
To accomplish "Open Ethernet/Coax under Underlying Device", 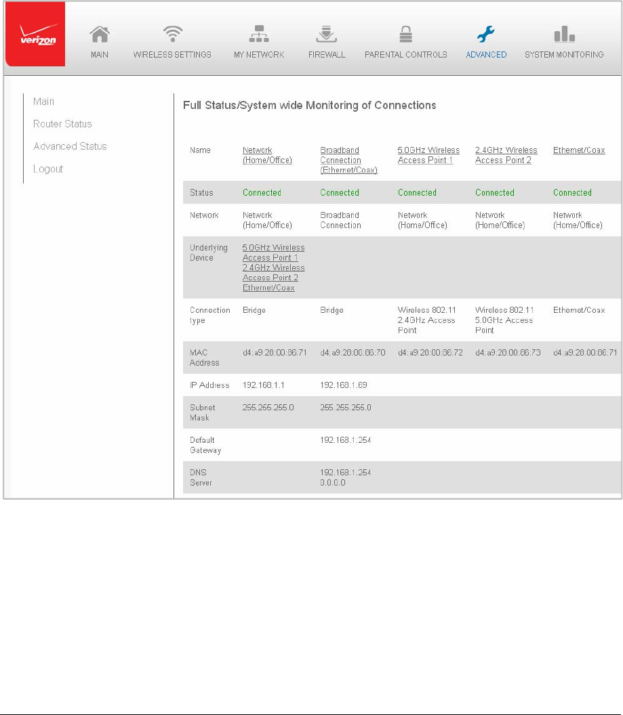I will 268,288.
